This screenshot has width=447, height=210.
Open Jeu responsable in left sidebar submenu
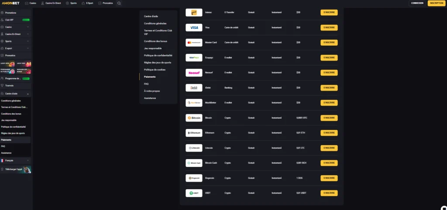pyautogui.click(x=9, y=120)
